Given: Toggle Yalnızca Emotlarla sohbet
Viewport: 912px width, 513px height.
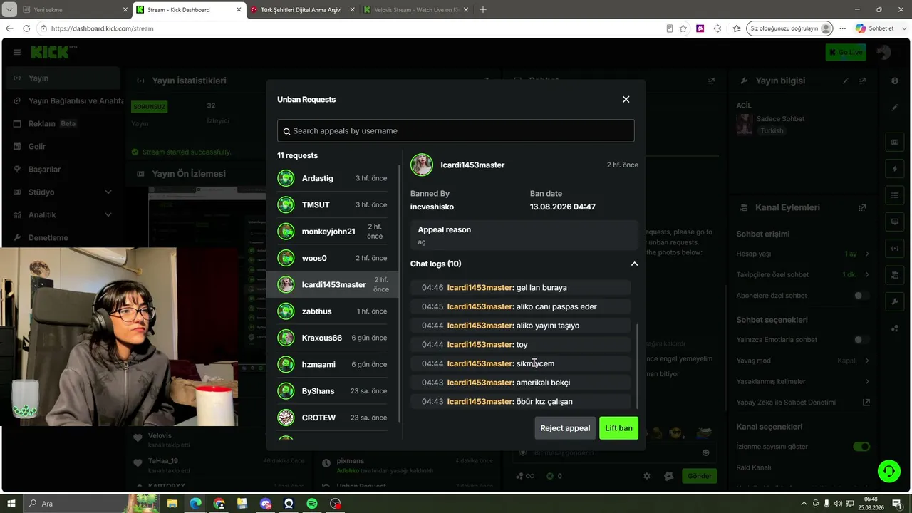Looking at the screenshot, I should 861,340.
